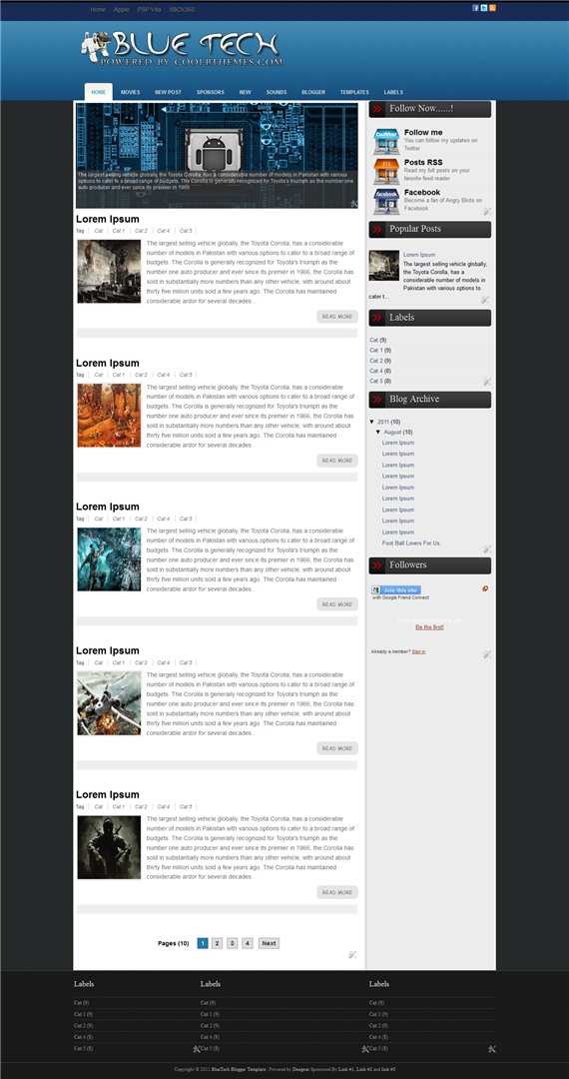This screenshot has width=569, height=1079.
Task: Click the Facebook heading in Follow Now widget
Action: click(x=422, y=193)
